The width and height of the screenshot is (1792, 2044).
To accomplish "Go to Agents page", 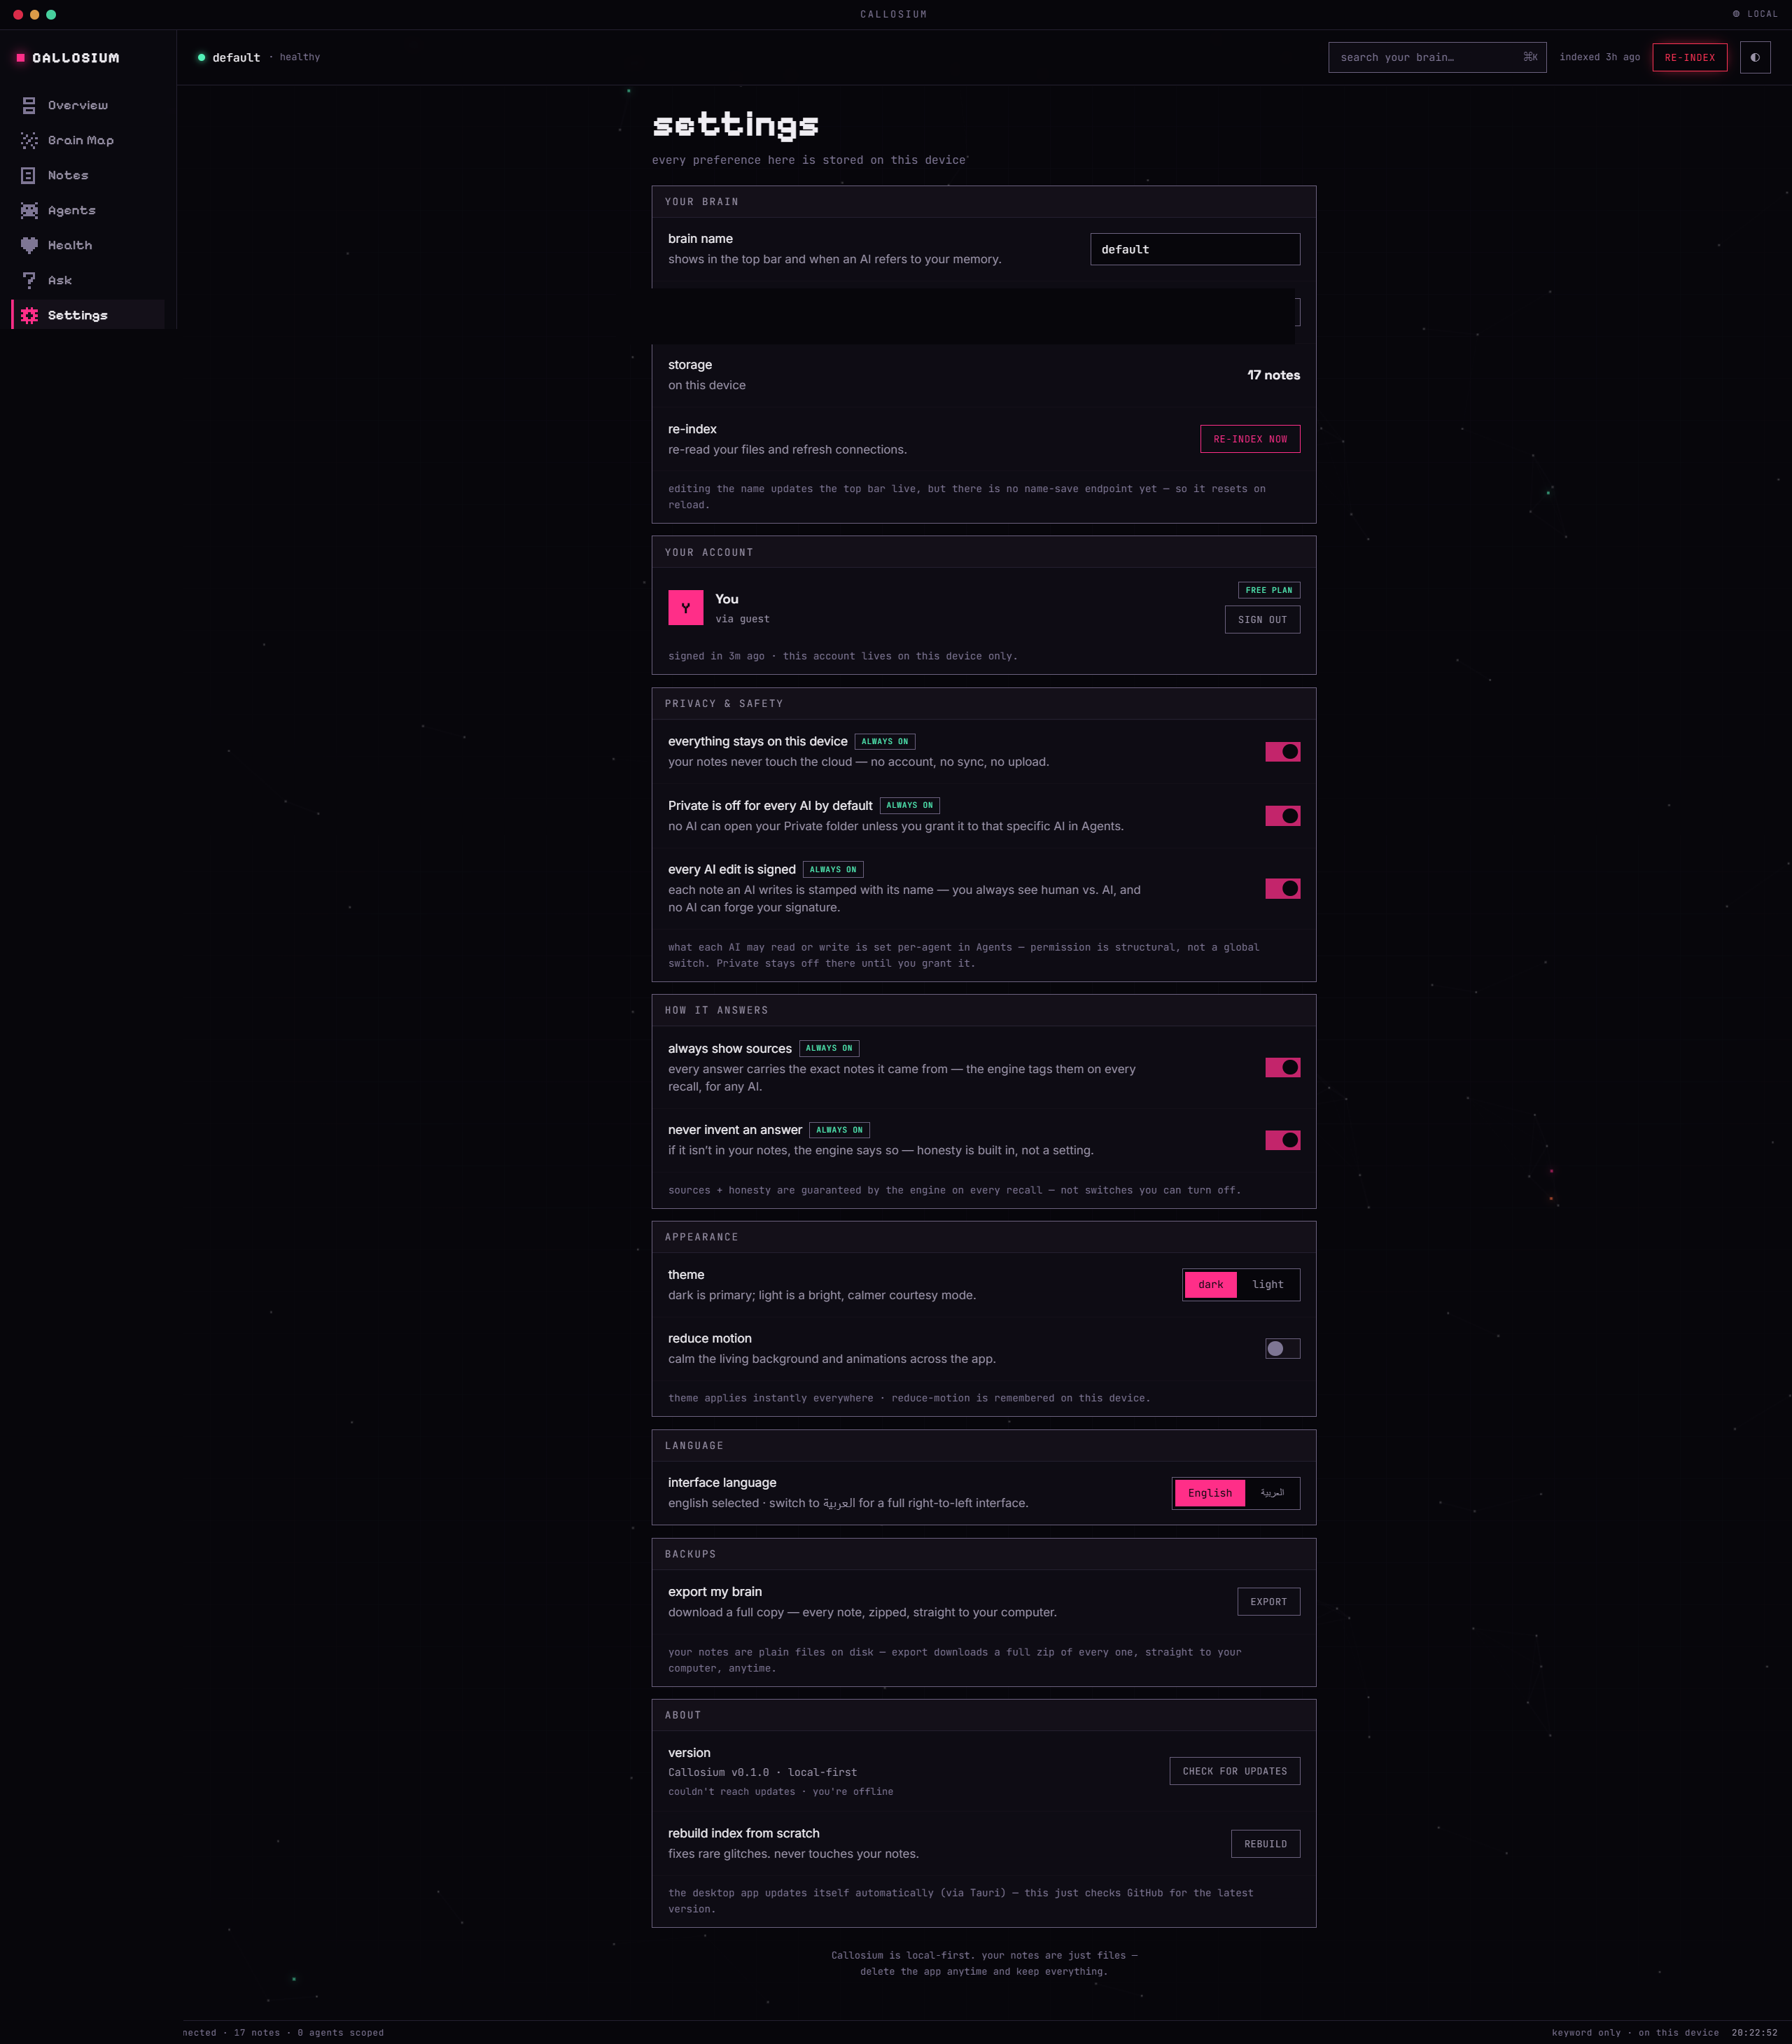I will tap(88, 210).
